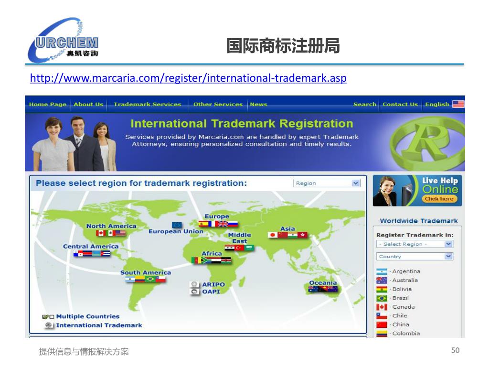This screenshot has height=367, width=489.
Task: Select Asia label on the map
Action: click(x=287, y=229)
